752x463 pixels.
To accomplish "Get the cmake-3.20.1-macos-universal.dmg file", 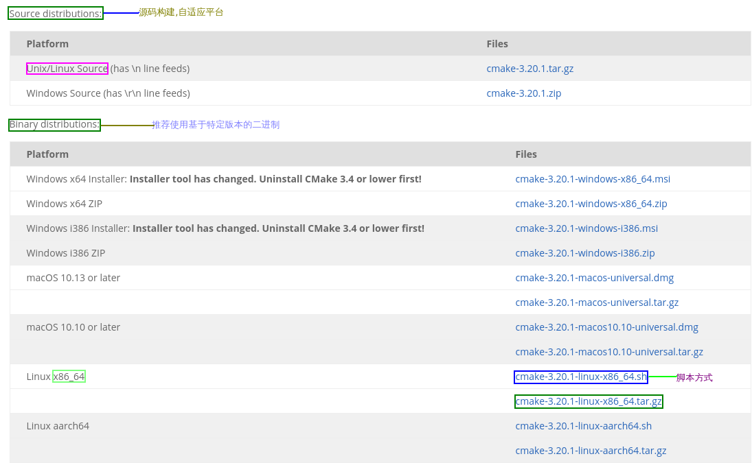I will tap(594, 278).
